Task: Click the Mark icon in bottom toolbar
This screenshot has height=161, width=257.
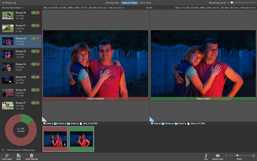Action: click(x=19, y=156)
